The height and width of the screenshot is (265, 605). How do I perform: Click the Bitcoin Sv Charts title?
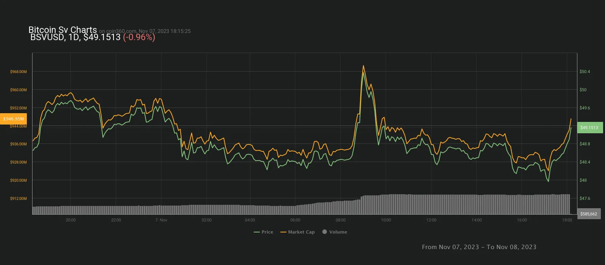coord(62,30)
